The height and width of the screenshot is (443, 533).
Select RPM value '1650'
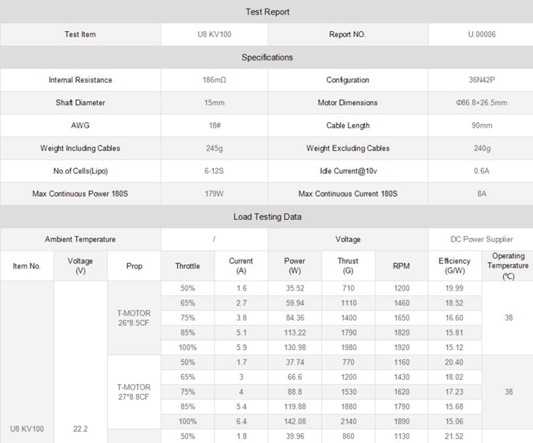pyautogui.click(x=402, y=318)
